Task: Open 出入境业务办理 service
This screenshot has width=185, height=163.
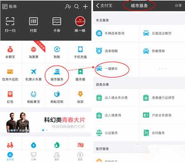Action: click(116, 98)
